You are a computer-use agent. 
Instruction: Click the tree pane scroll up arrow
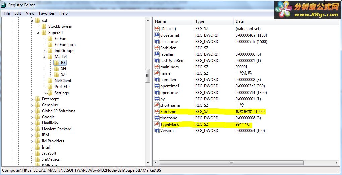(148, 20)
